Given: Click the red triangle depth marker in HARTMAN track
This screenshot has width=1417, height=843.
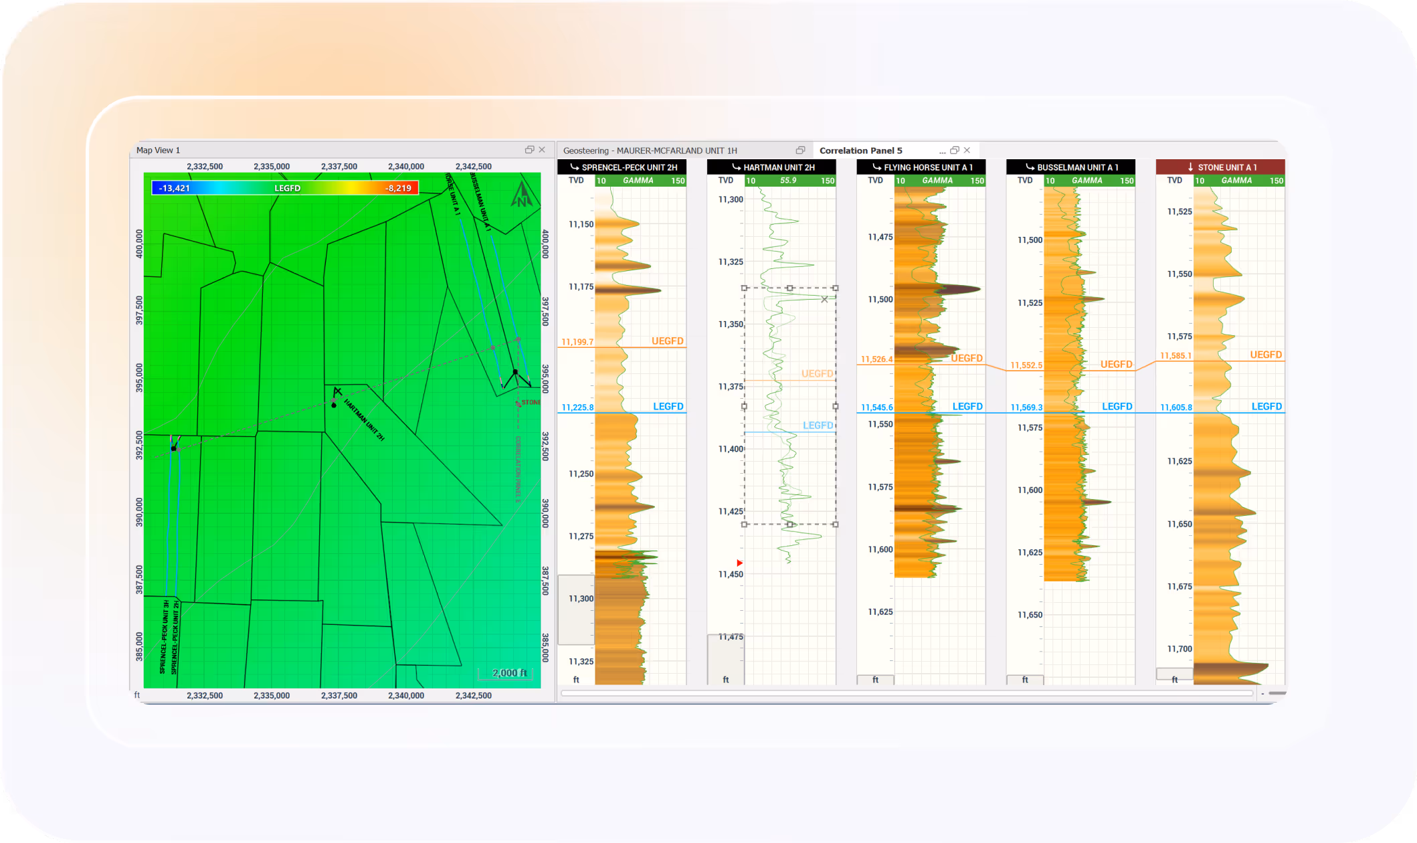Looking at the screenshot, I should point(739,563).
